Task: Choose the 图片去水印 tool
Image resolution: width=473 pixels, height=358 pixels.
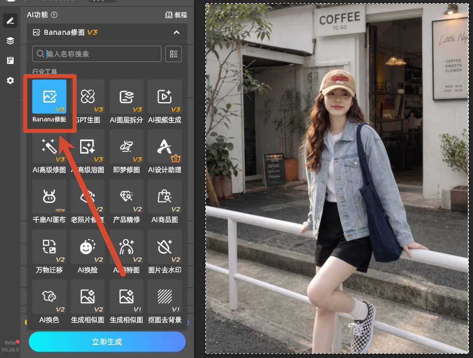Action: click(x=165, y=247)
